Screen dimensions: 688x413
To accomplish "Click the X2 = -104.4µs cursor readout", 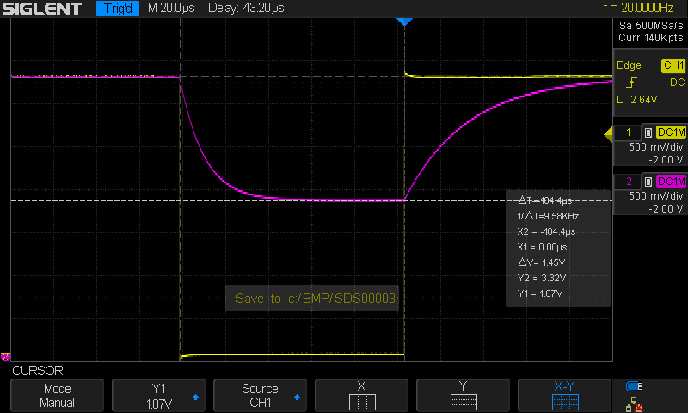I will [x=546, y=231].
